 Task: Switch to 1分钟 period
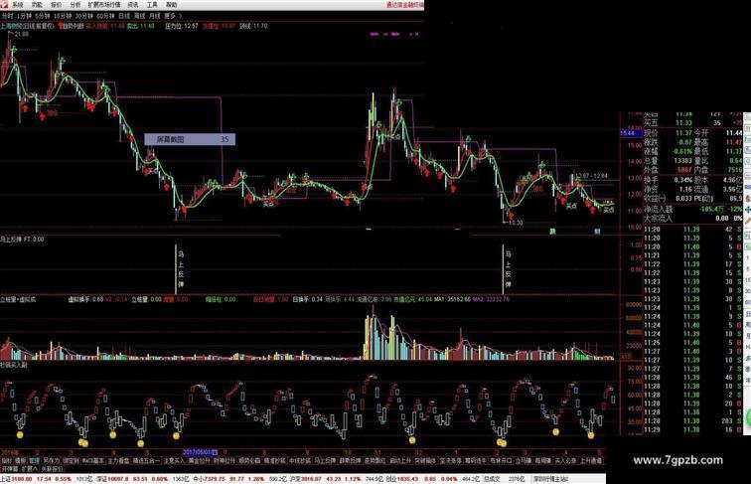(24, 16)
